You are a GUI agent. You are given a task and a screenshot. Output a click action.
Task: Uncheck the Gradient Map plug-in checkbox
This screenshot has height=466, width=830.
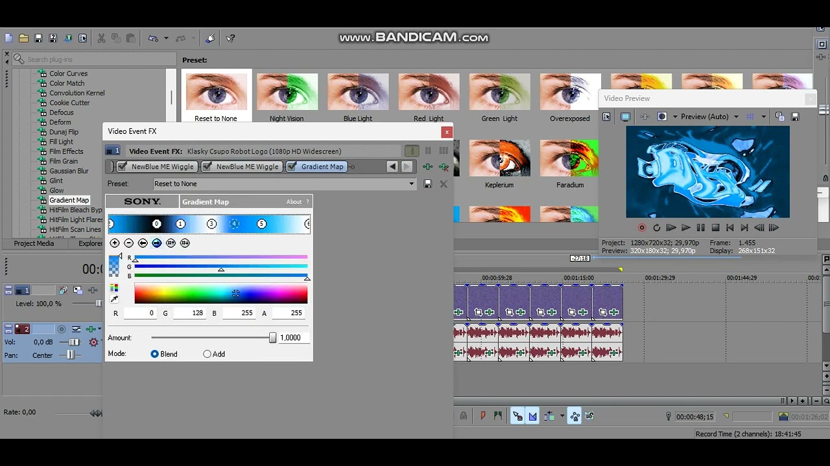(292, 167)
